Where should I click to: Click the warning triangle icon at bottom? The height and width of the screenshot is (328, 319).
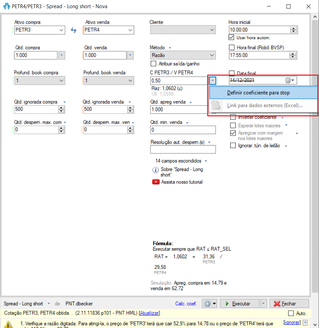(8, 325)
